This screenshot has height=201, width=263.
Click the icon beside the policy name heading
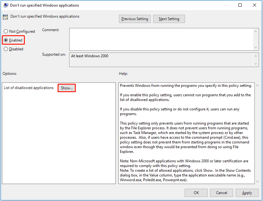coord(5,16)
